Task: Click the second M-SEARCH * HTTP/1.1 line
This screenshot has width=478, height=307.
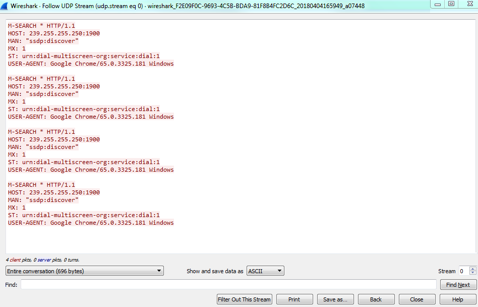Action: click(41, 79)
